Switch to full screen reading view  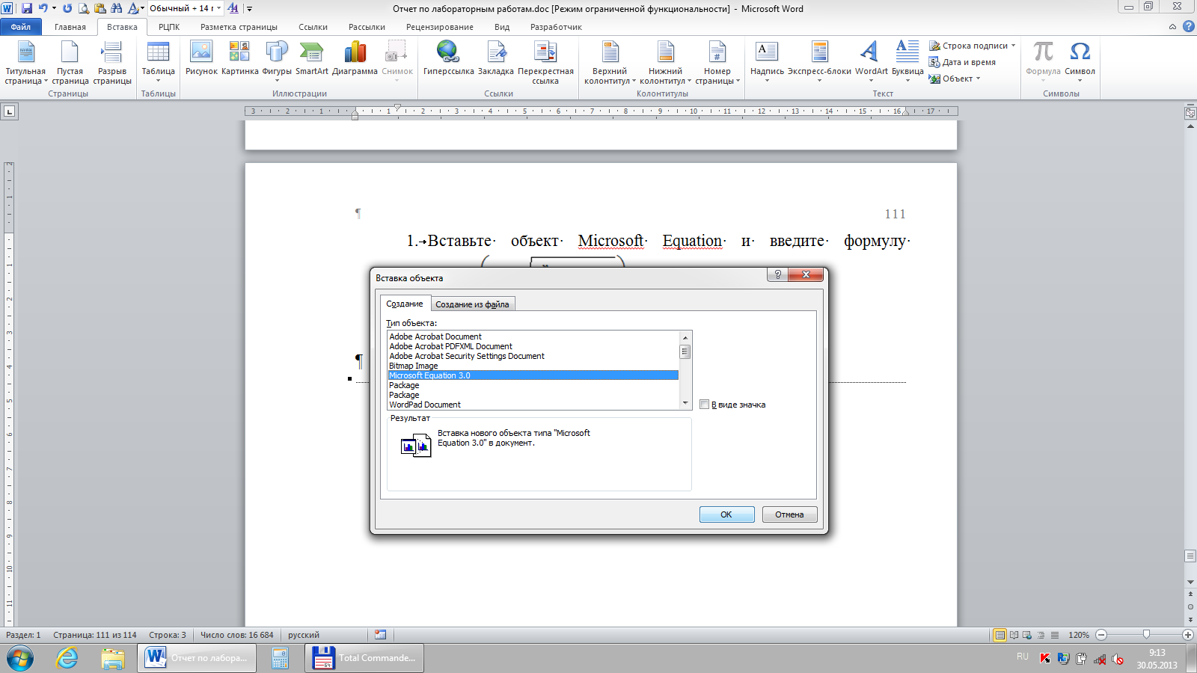point(1014,635)
